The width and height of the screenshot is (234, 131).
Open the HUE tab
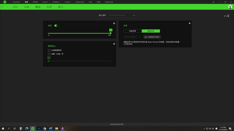click(x=90, y=2)
